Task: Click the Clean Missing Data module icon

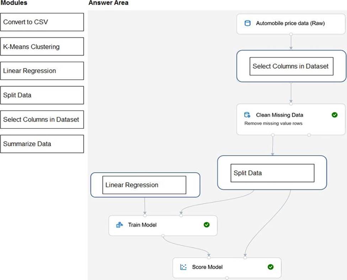Action: pyautogui.click(x=247, y=115)
